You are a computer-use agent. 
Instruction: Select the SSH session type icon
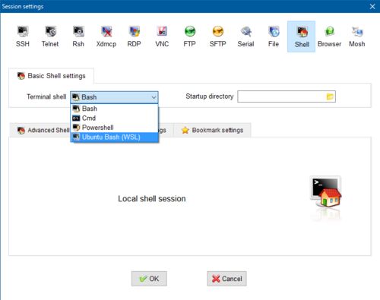(x=23, y=36)
